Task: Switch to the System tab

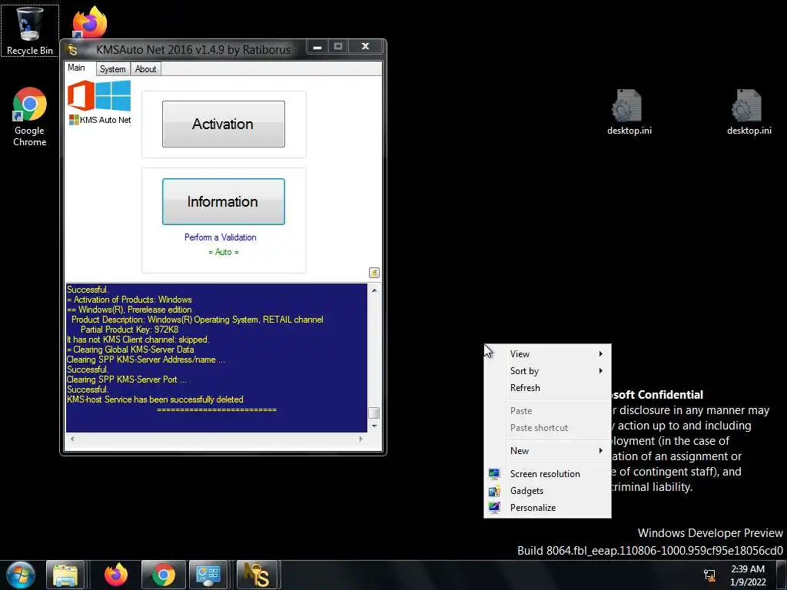Action: pos(113,68)
